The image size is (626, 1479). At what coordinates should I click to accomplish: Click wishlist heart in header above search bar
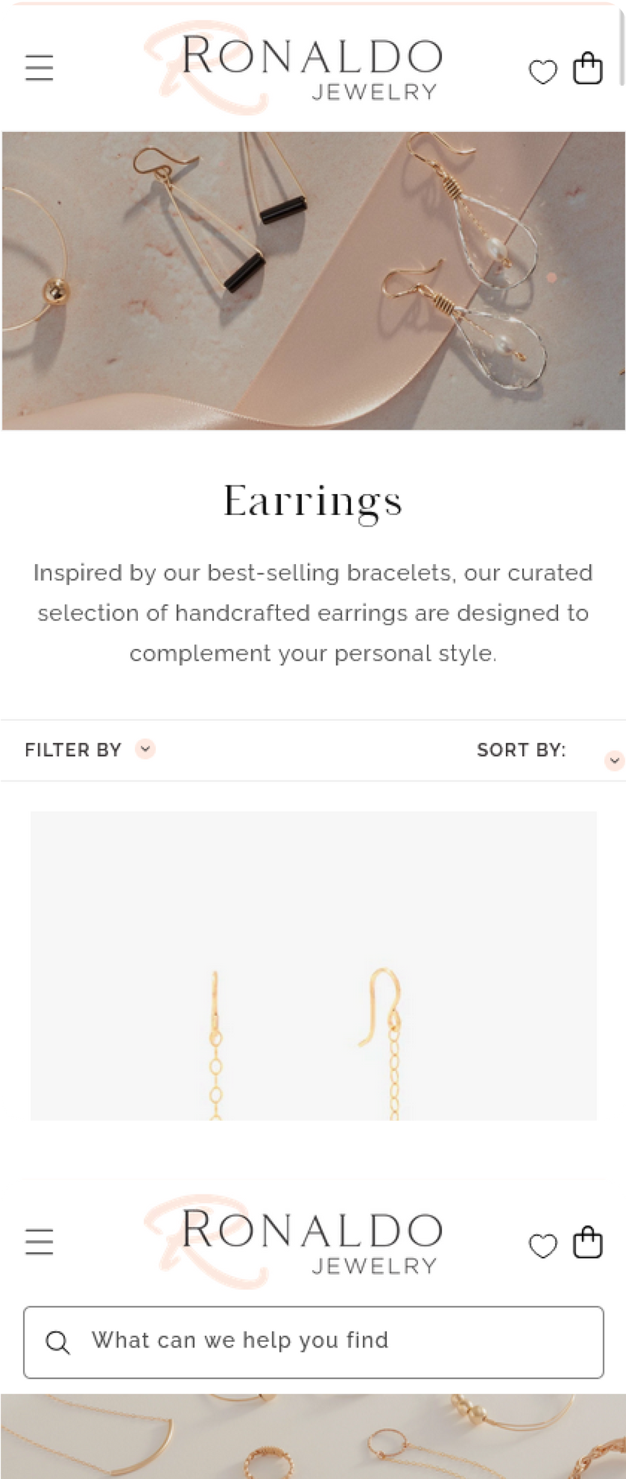543,1246
